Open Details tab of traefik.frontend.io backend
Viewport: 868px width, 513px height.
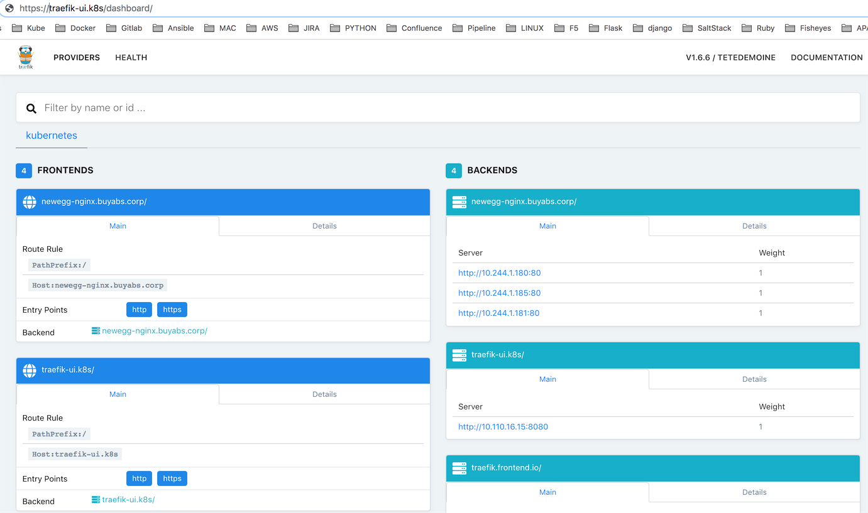(754, 492)
